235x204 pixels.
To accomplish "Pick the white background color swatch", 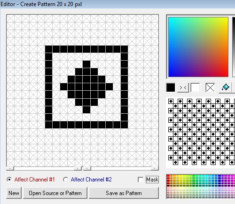I will (195, 87).
